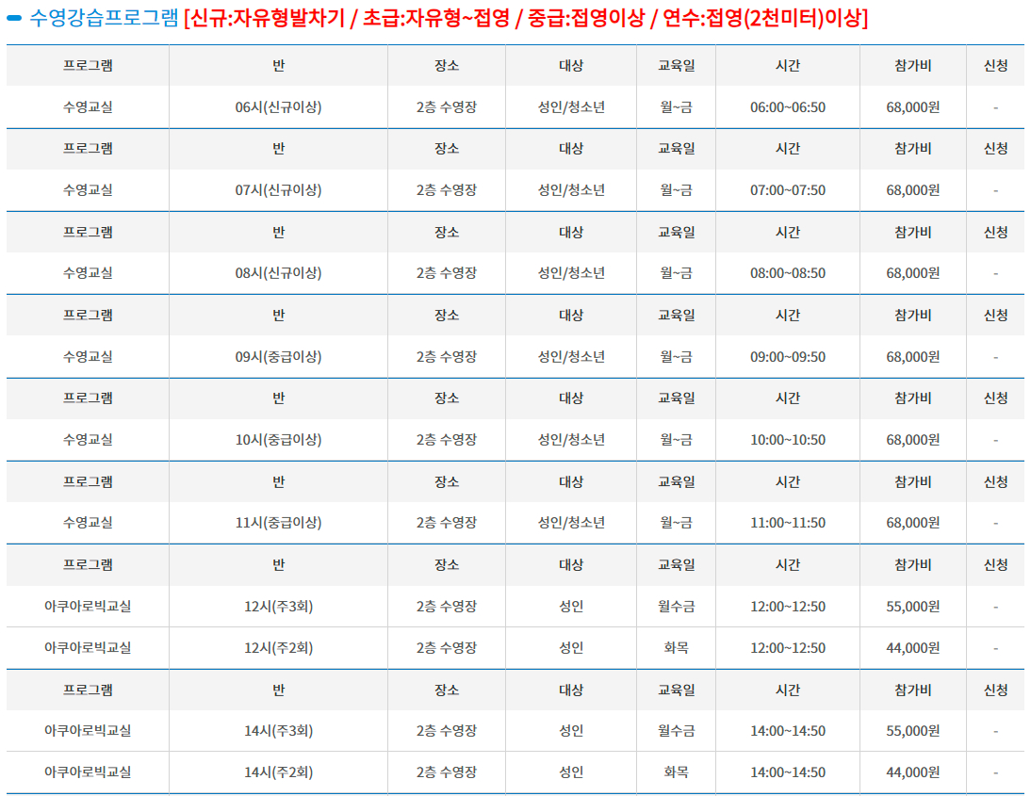Click the topmost 교육일 column header

(x=676, y=66)
